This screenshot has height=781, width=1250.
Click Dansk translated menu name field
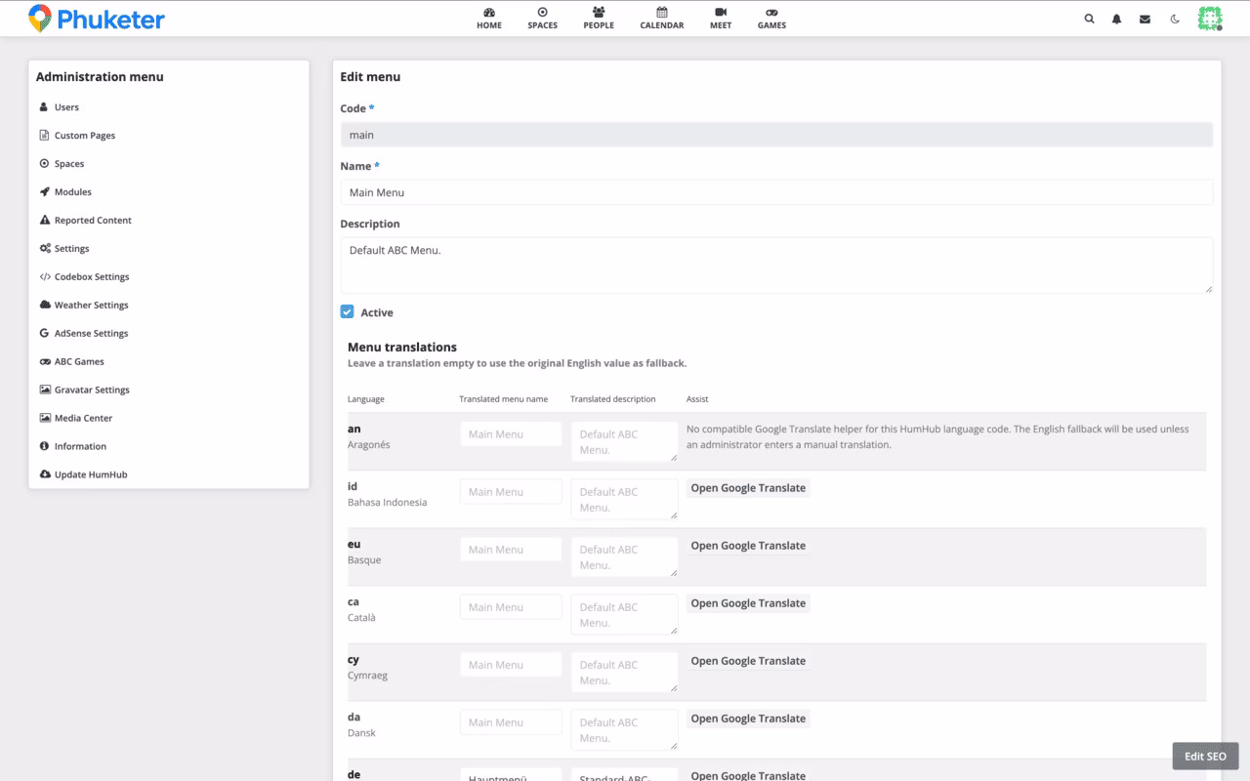[x=511, y=722]
